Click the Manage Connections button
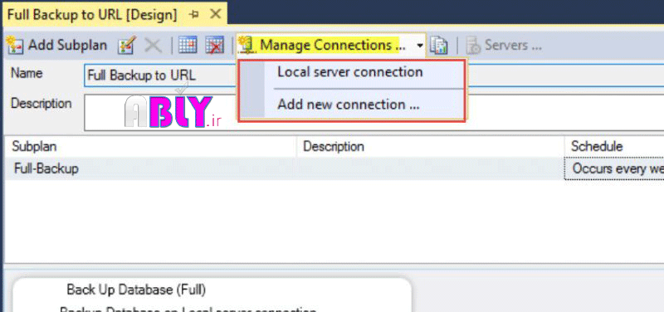Viewport: 664px width, 312px height. click(x=325, y=45)
